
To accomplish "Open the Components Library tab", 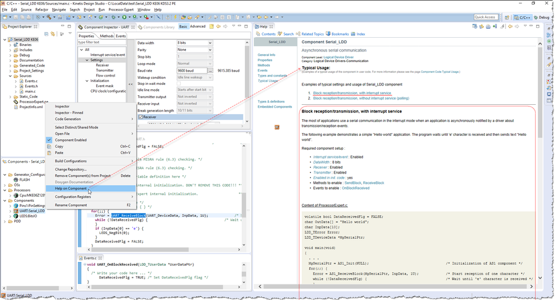I will (x=156, y=27).
